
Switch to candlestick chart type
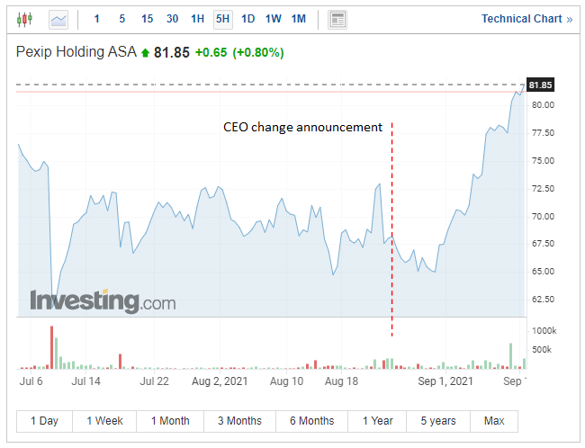(x=24, y=19)
